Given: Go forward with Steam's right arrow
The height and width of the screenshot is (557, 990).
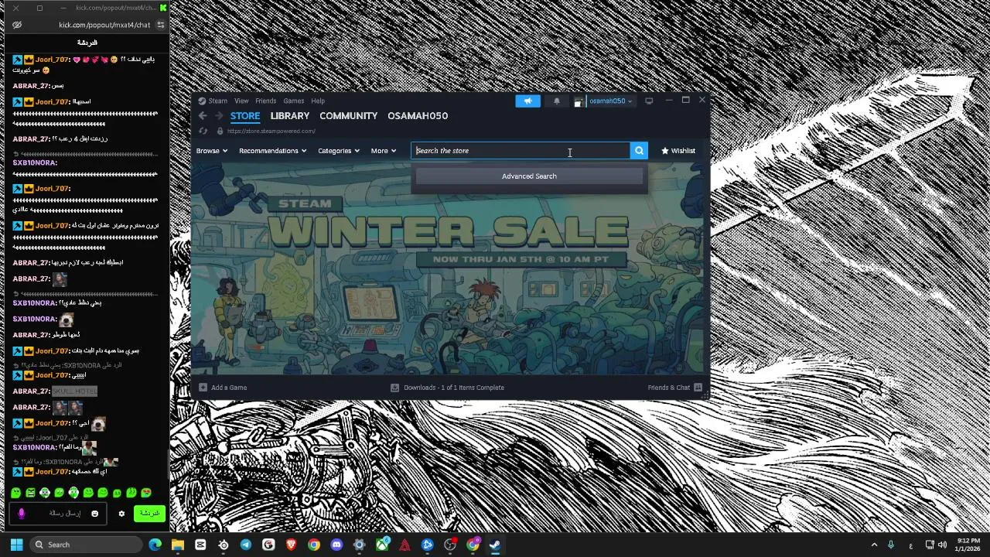Looking at the screenshot, I should pos(219,116).
